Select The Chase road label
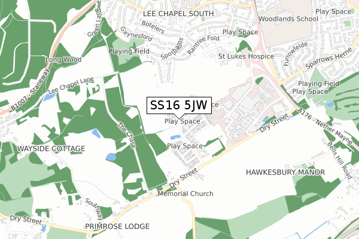 tap(127, 135)
